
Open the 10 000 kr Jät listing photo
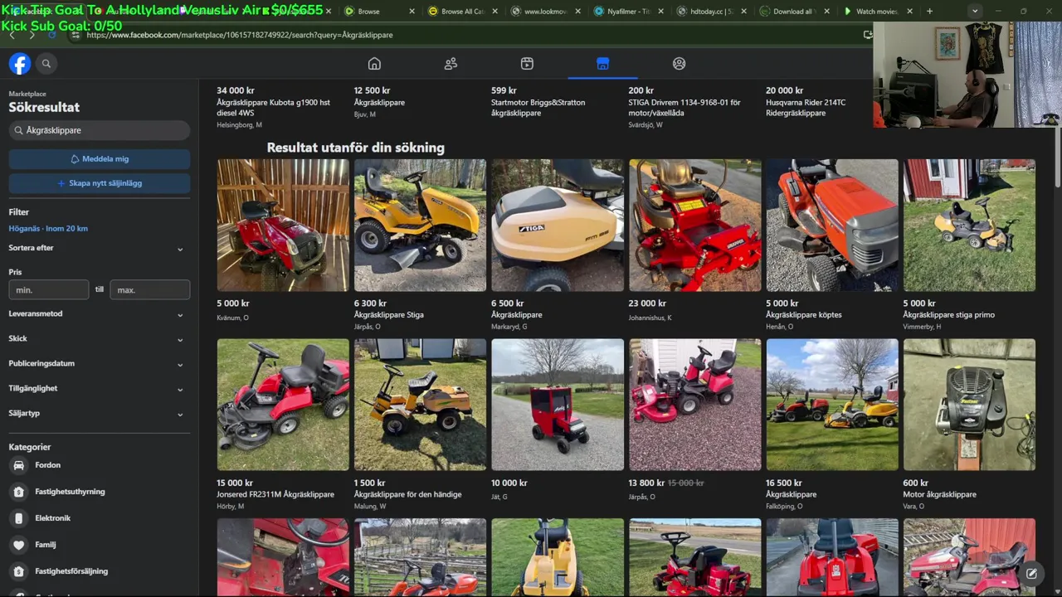pos(558,405)
